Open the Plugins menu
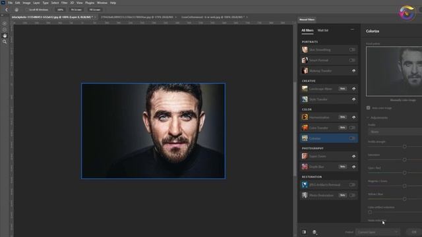This screenshot has width=422, height=237. pyautogui.click(x=90, y=3)
